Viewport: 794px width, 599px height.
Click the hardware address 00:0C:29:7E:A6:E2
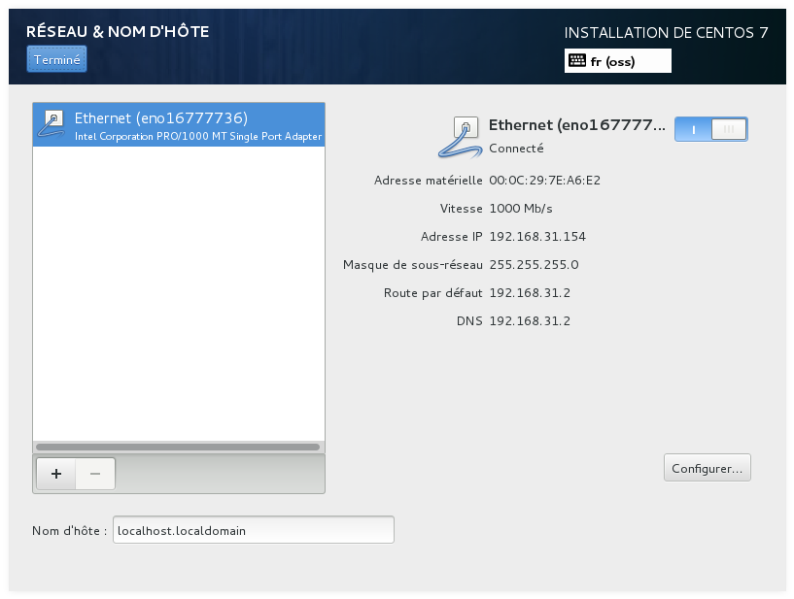click(x=544, y=181)
